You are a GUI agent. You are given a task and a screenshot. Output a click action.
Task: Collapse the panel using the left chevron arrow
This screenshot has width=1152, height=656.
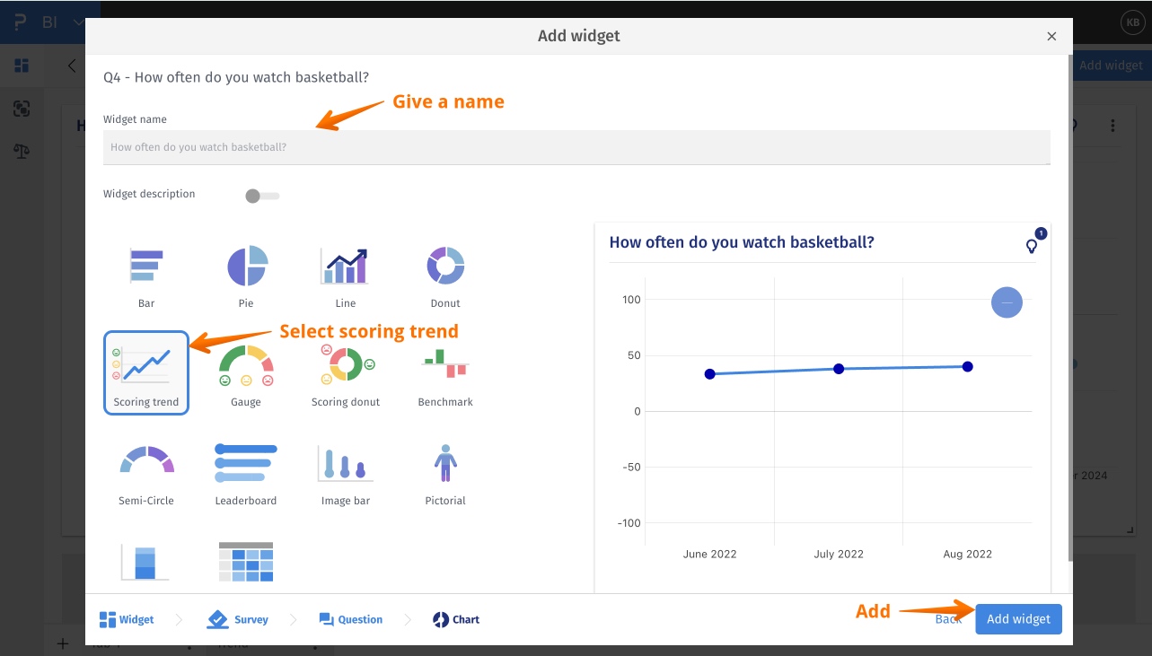point(71,66)
